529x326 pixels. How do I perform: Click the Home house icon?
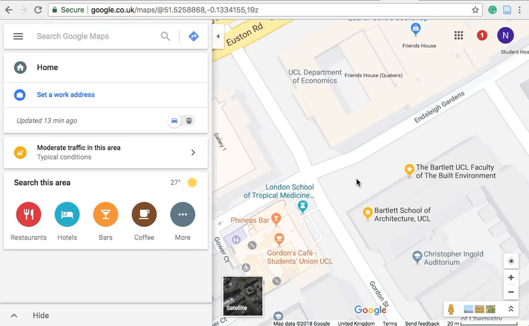[x=21, y=68]
